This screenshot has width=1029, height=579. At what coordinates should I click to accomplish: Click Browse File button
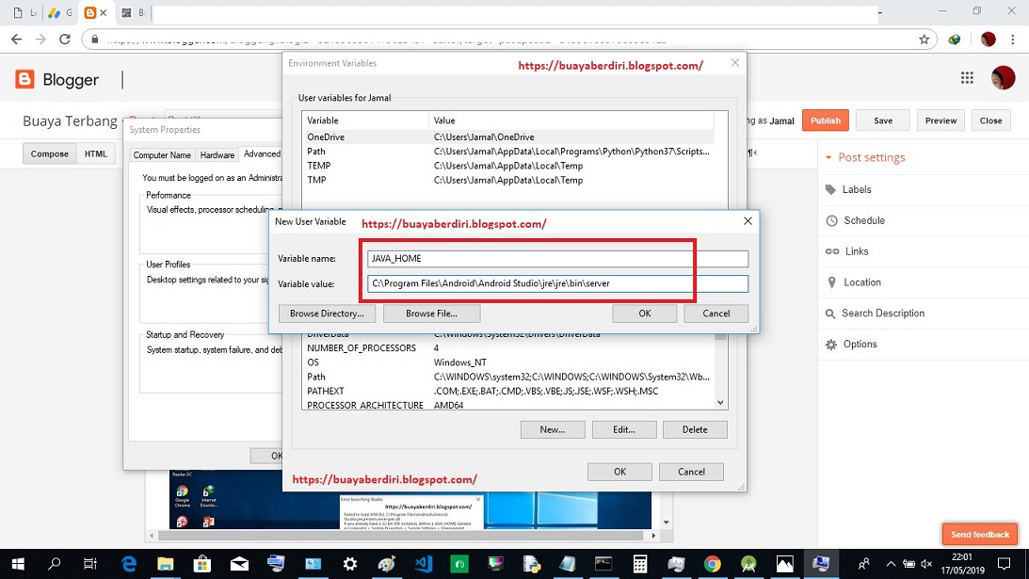coord(431,314)
